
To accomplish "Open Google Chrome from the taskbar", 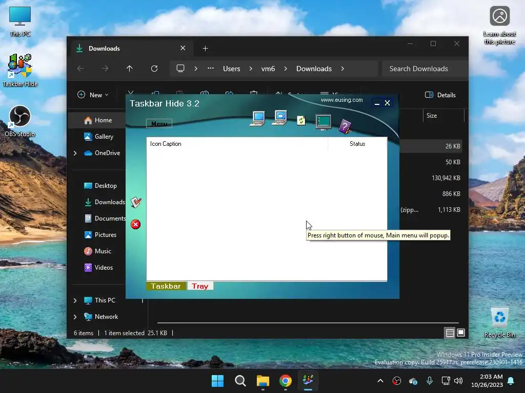I will pos(285,381).
